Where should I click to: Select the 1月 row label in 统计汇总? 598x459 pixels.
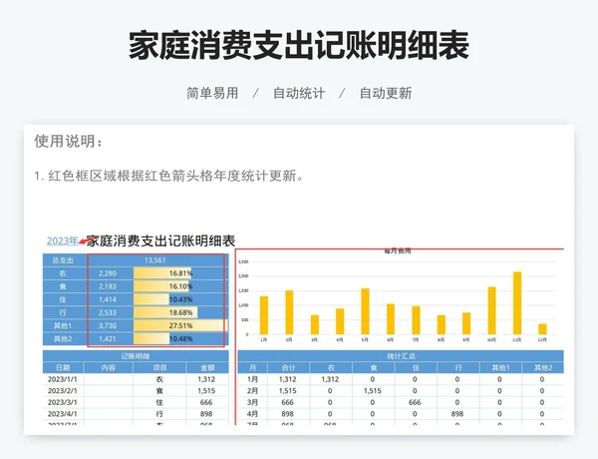point(252,379)
